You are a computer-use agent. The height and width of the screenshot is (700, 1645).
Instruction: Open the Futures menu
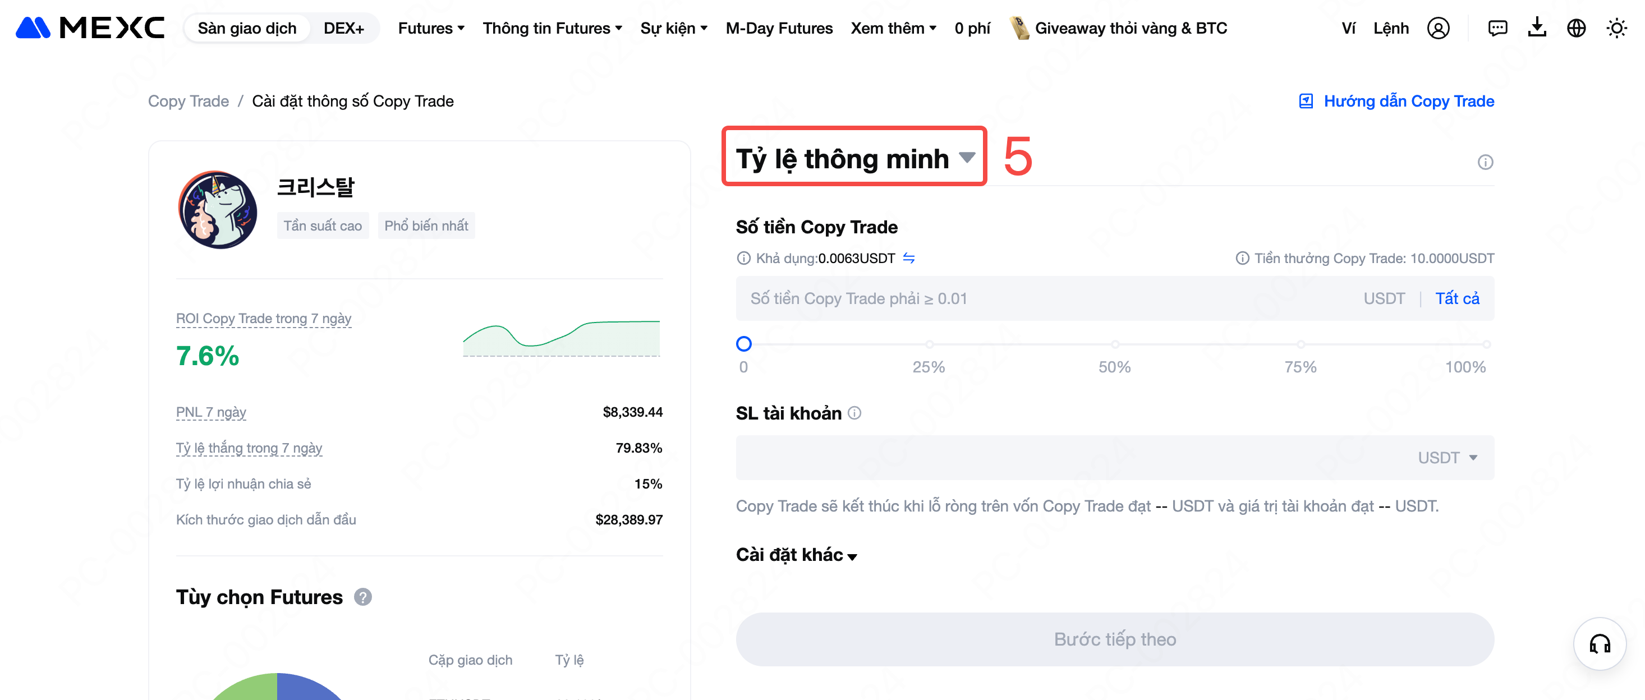coord(431,28)
